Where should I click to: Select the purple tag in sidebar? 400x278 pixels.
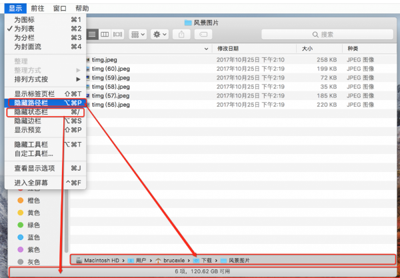(x=29, y=249)
